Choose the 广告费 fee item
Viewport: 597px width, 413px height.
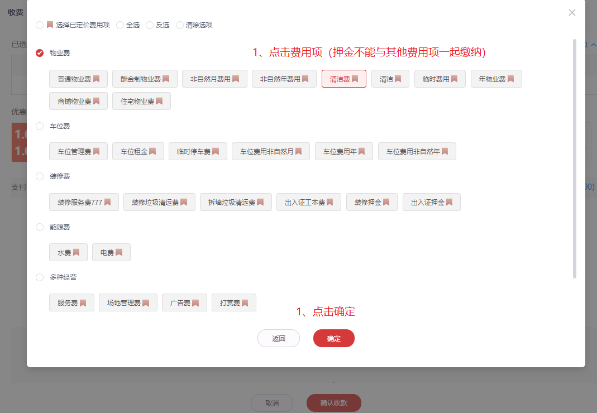[x=185, y=302]
